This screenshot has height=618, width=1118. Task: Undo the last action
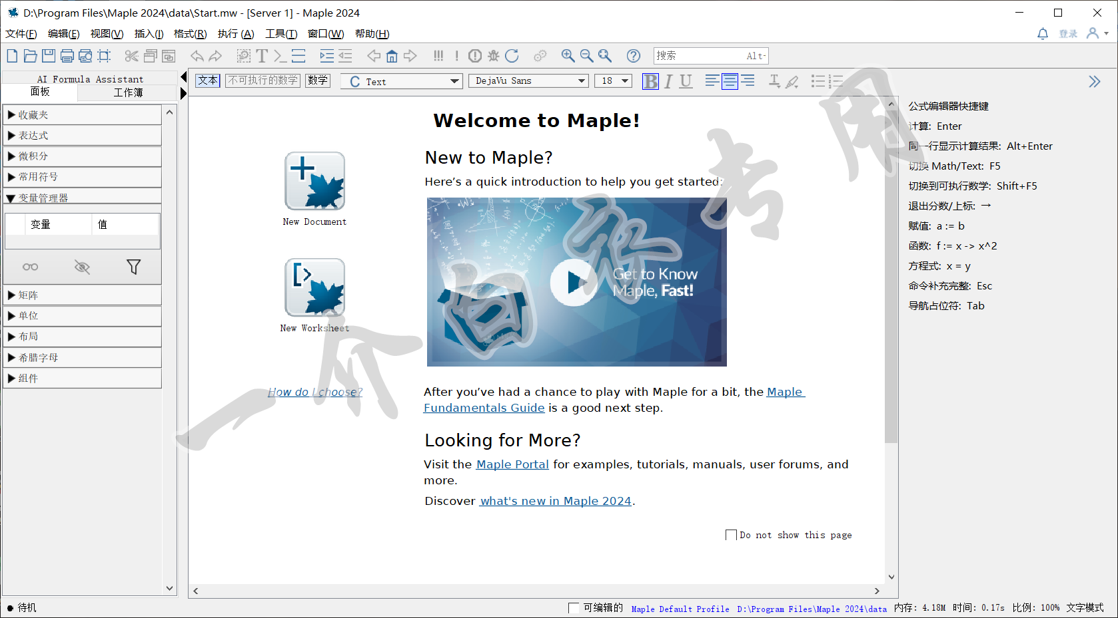click(197, 56)
